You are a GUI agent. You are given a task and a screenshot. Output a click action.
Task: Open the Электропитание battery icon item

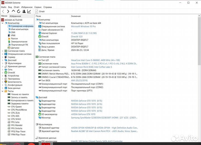click(9, 42)
